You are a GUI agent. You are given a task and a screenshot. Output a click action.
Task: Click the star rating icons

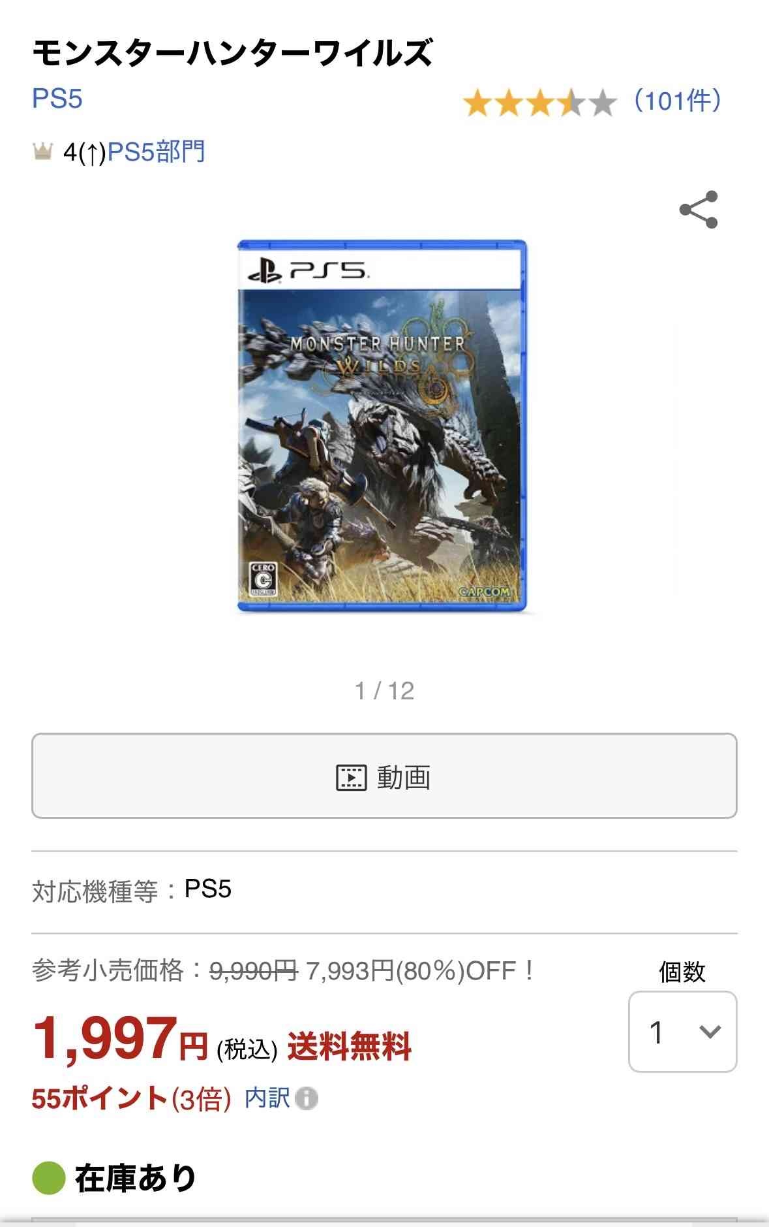pyautogui.click(x=539, y=103)
